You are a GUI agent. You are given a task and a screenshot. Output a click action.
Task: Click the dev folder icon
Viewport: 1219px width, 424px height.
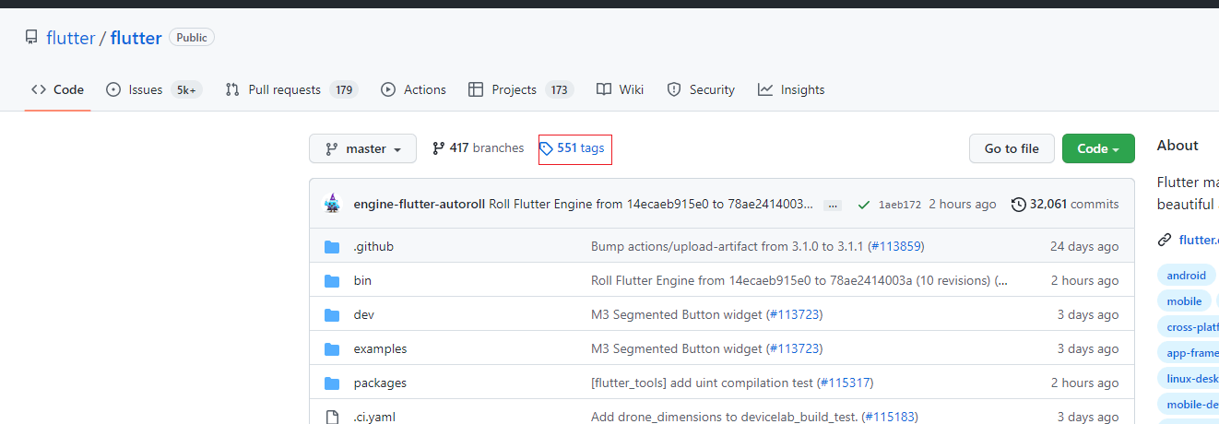point(333,314)
